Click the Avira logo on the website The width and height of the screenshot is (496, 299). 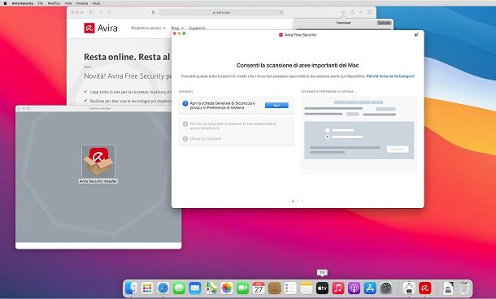(101, 28)
